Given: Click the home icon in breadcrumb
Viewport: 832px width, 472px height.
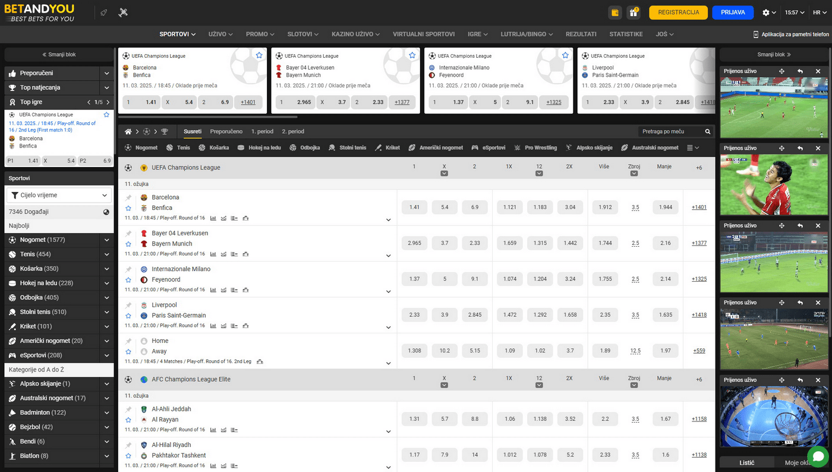Looking at the screenshot, I should coord(128,131).
